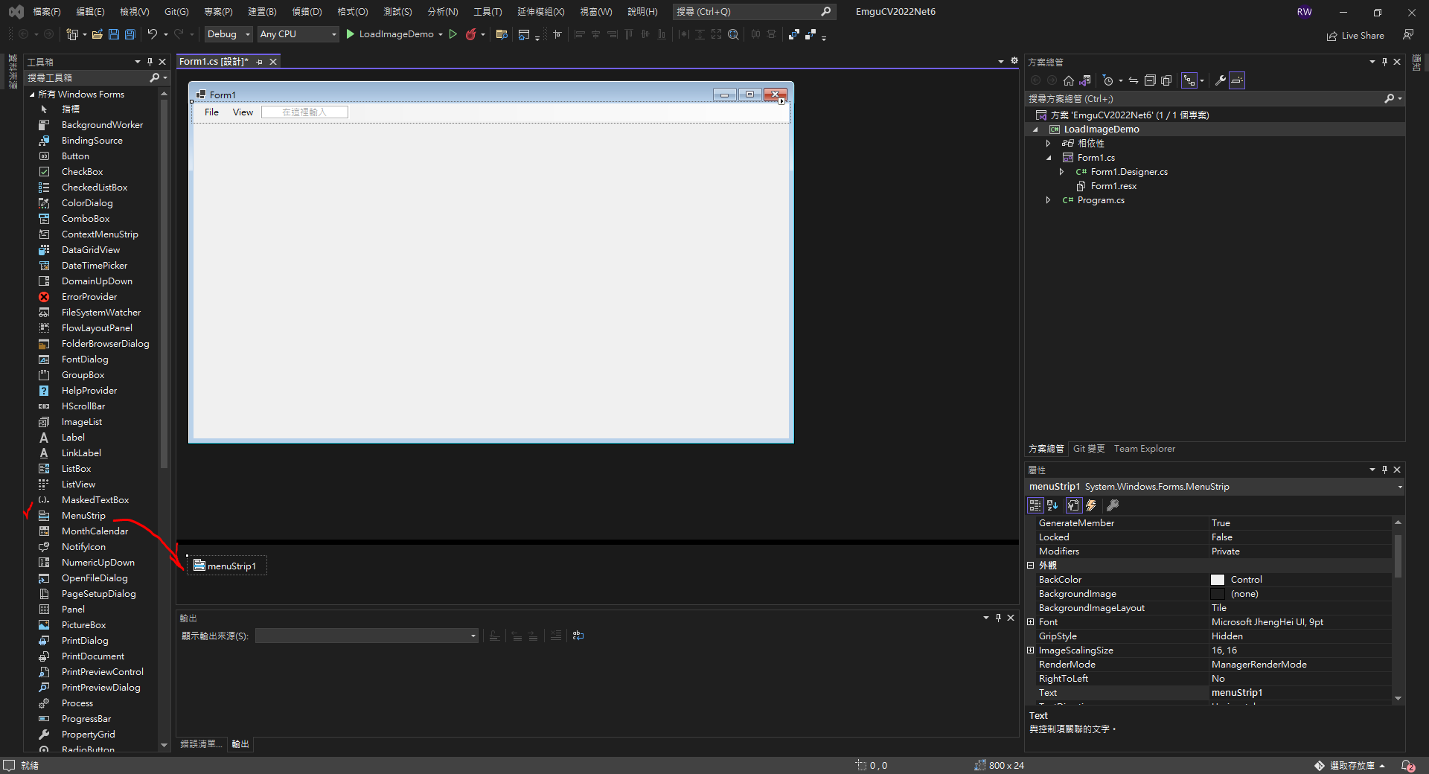This screenshot has width=1429, height=774.
Task: Expand the Program.cs tree node
Action: (x=1048, y=200)
